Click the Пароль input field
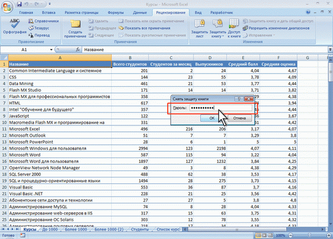Screen dimensions: 333x239 [x=221, y=108]
